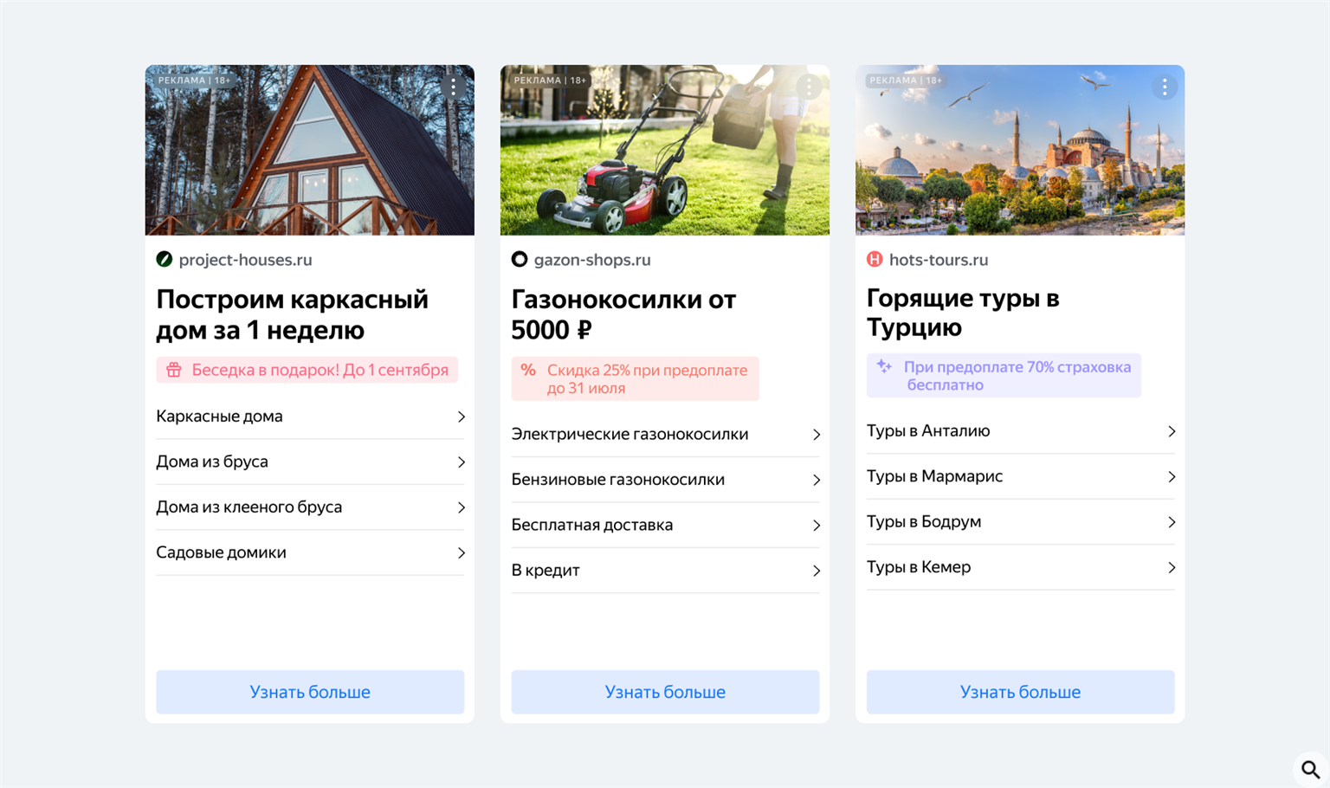This screenshot has height=788, width=1330.
Task: Click the sparkle icon in insurance promo
Action: pos(883,366)
